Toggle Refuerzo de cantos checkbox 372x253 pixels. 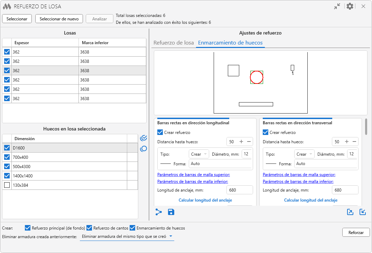pos(89,228)
